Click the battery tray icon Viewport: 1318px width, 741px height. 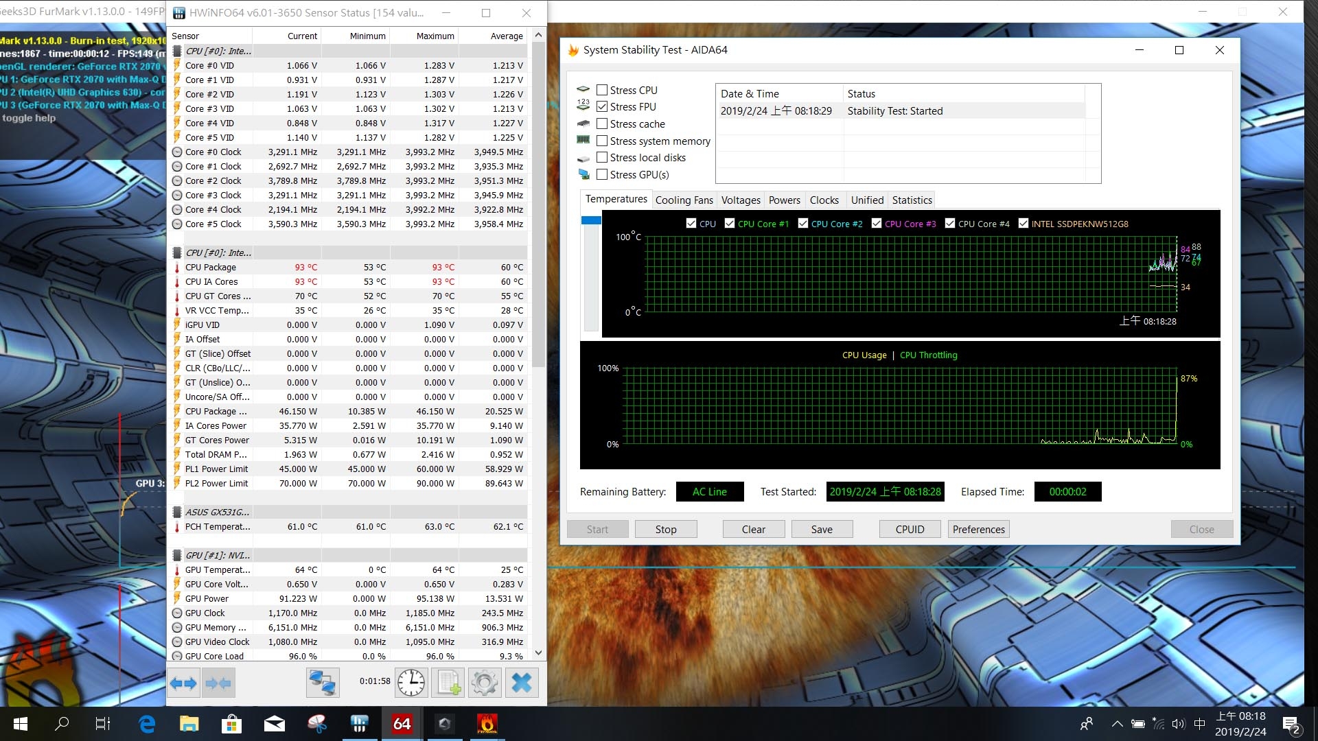(1137, 724)
